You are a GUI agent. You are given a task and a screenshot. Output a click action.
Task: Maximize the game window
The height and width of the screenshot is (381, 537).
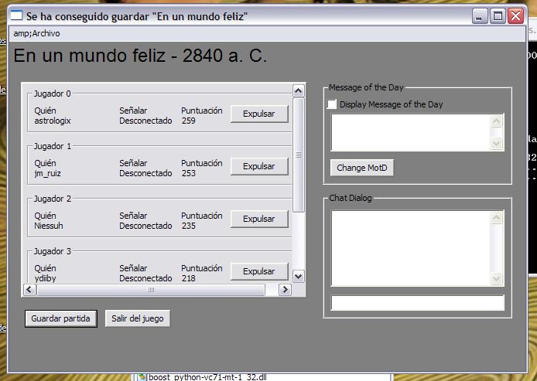[x=498, y=15]
